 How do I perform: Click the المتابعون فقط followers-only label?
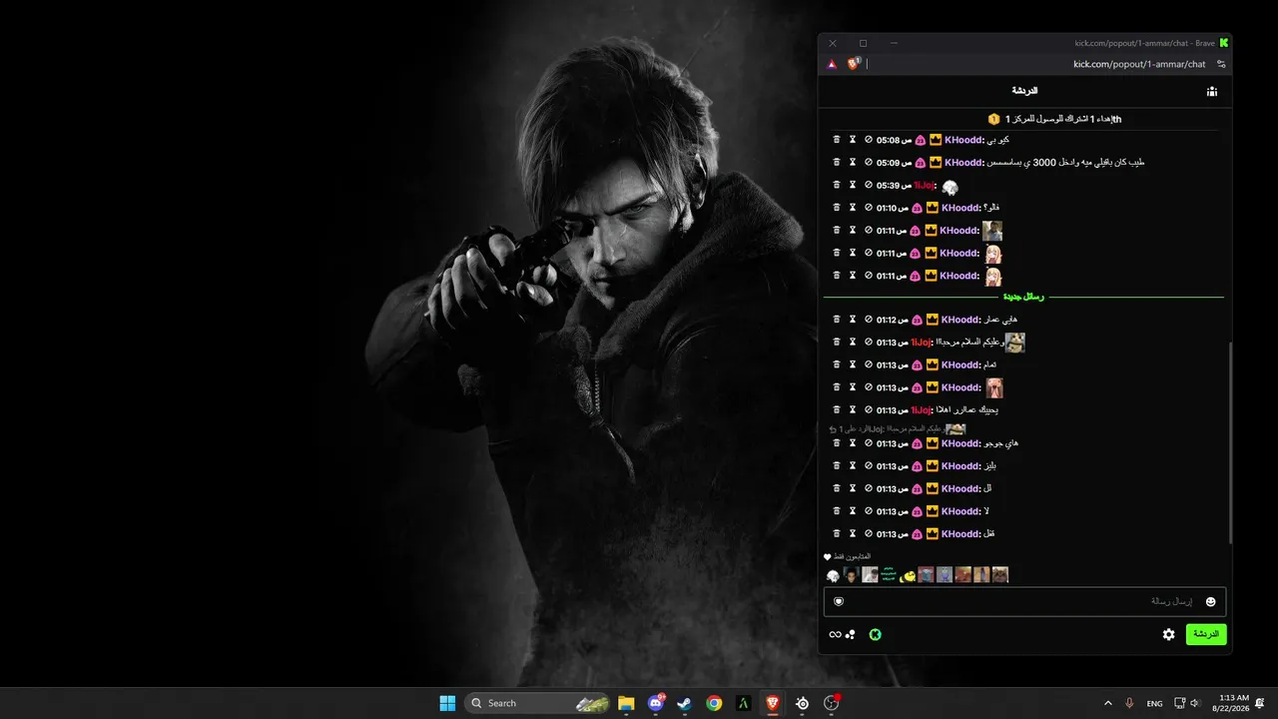click(852, 556)
